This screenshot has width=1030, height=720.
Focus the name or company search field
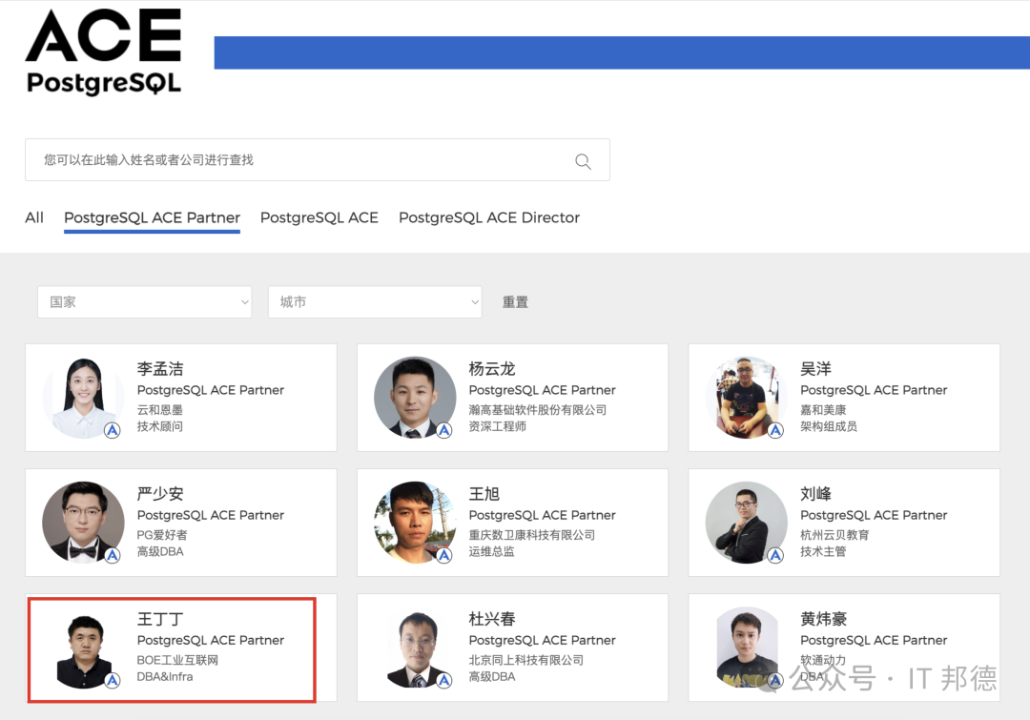318,159
